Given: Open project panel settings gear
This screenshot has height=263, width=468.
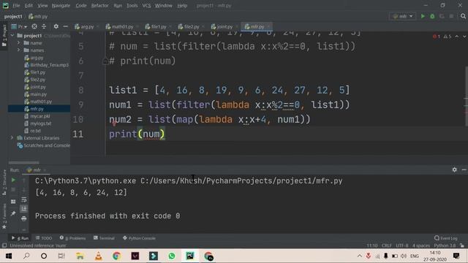Looking at the screenshot, I should coord(56,26).
